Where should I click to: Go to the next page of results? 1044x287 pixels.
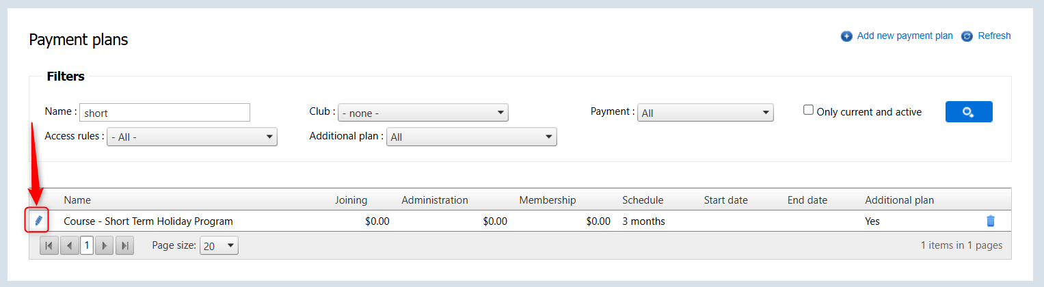[104, 246]
